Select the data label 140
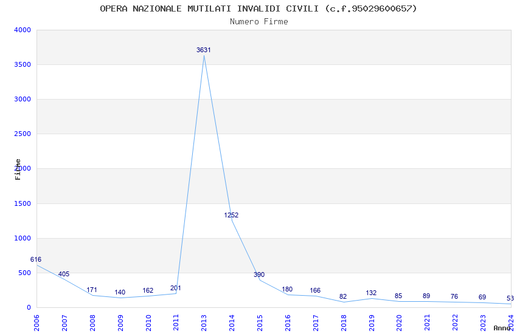Image resolution: width=517 pixels, height=334 pixels. [x=120, y=292]
